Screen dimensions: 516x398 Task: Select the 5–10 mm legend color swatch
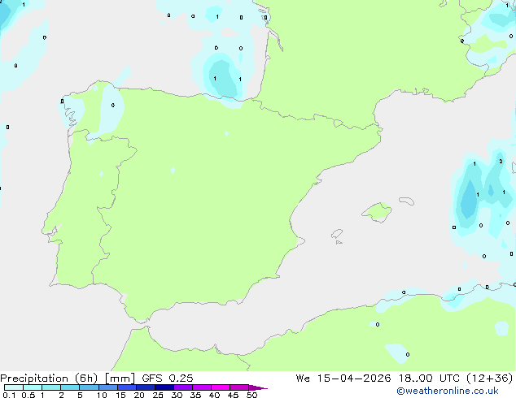(x=89, y=387)
